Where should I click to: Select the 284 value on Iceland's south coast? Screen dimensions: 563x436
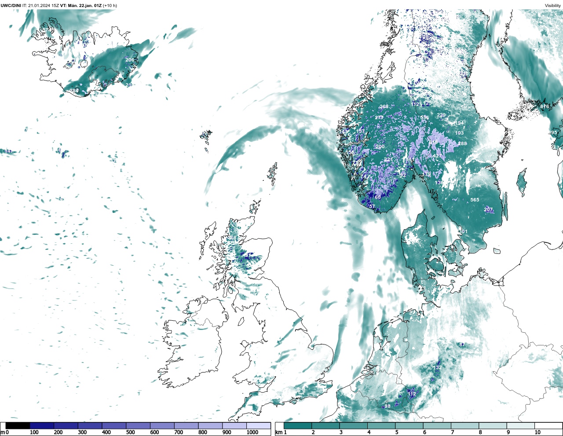pos(74,91)
